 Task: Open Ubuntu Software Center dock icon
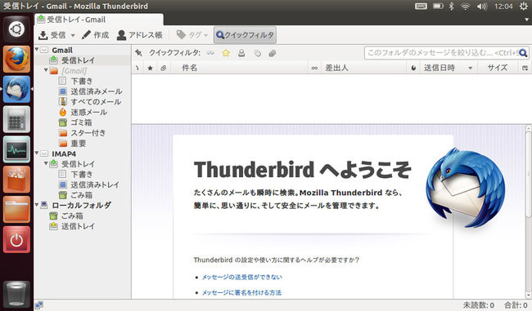tap(16, 180)
